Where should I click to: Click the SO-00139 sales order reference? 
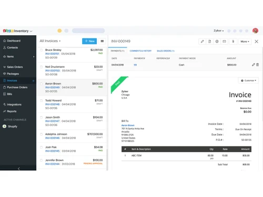[51, 58]
